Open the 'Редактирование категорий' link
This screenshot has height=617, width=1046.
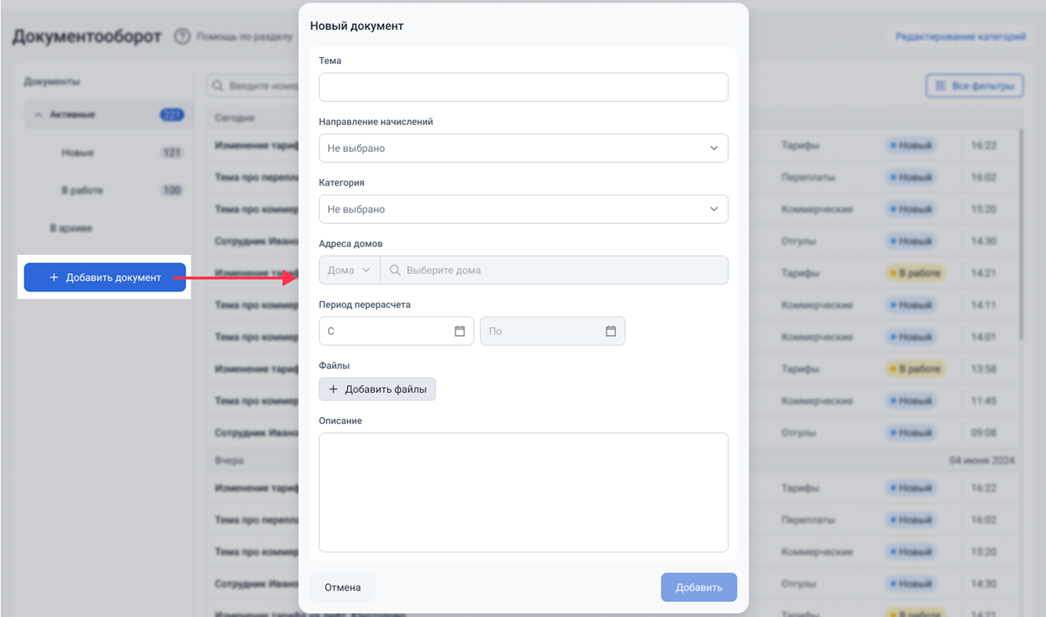[x=960, y=36]
